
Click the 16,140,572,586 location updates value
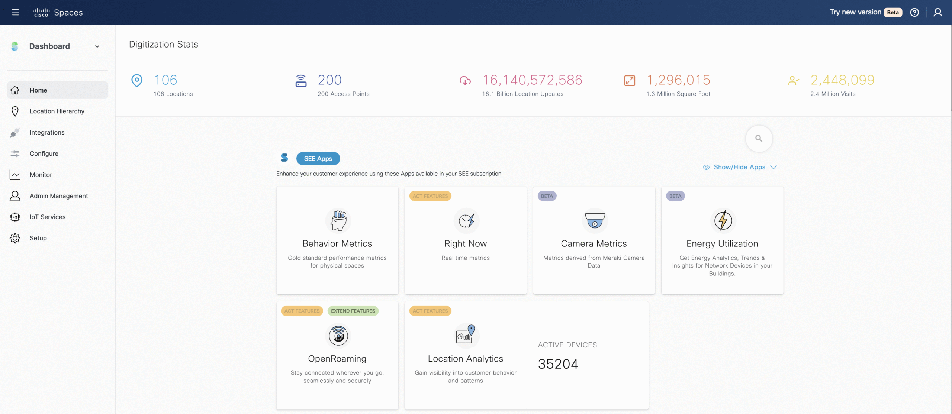tap(533, 80)
